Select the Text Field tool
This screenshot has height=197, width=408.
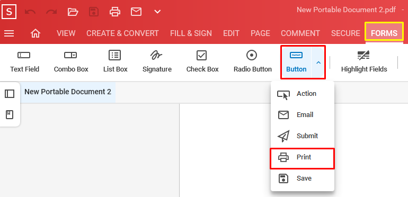pos(25,62)
